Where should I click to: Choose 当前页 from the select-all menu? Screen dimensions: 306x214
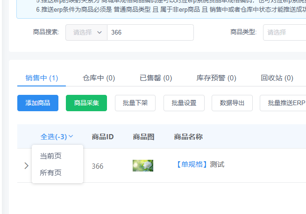coord(50,156)
